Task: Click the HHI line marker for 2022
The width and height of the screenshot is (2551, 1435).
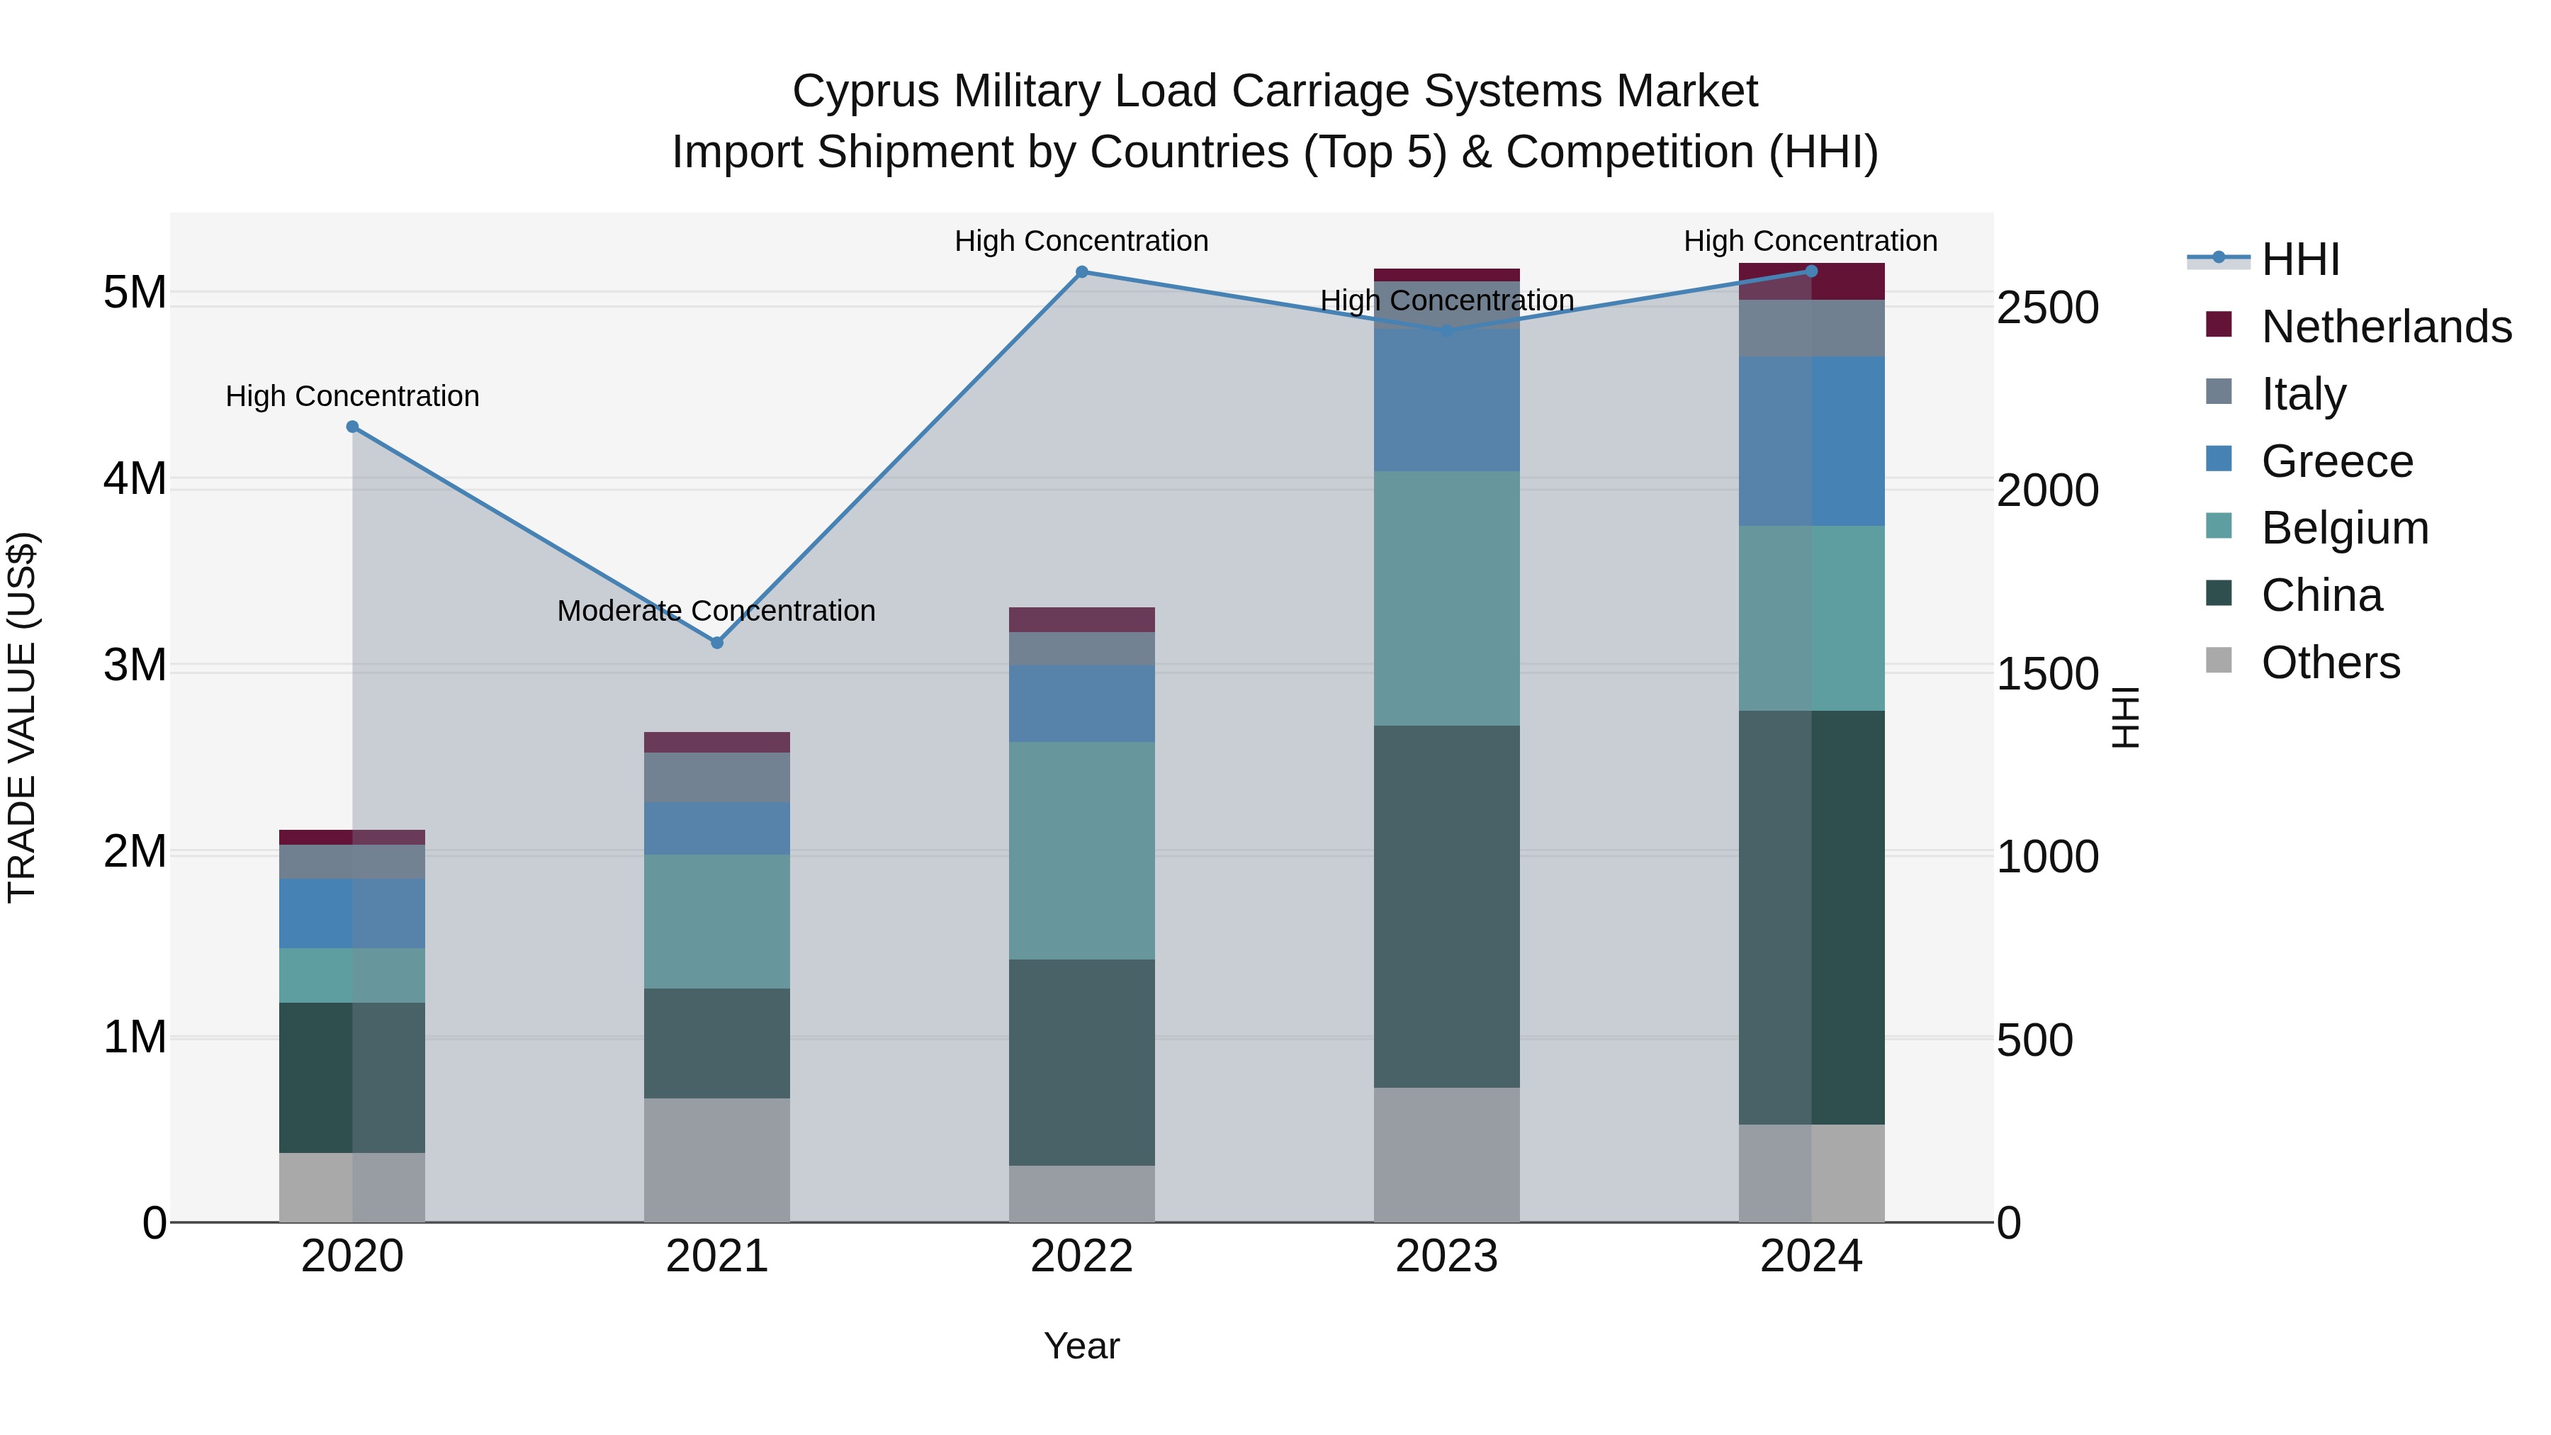Action: pos(1081,271)
